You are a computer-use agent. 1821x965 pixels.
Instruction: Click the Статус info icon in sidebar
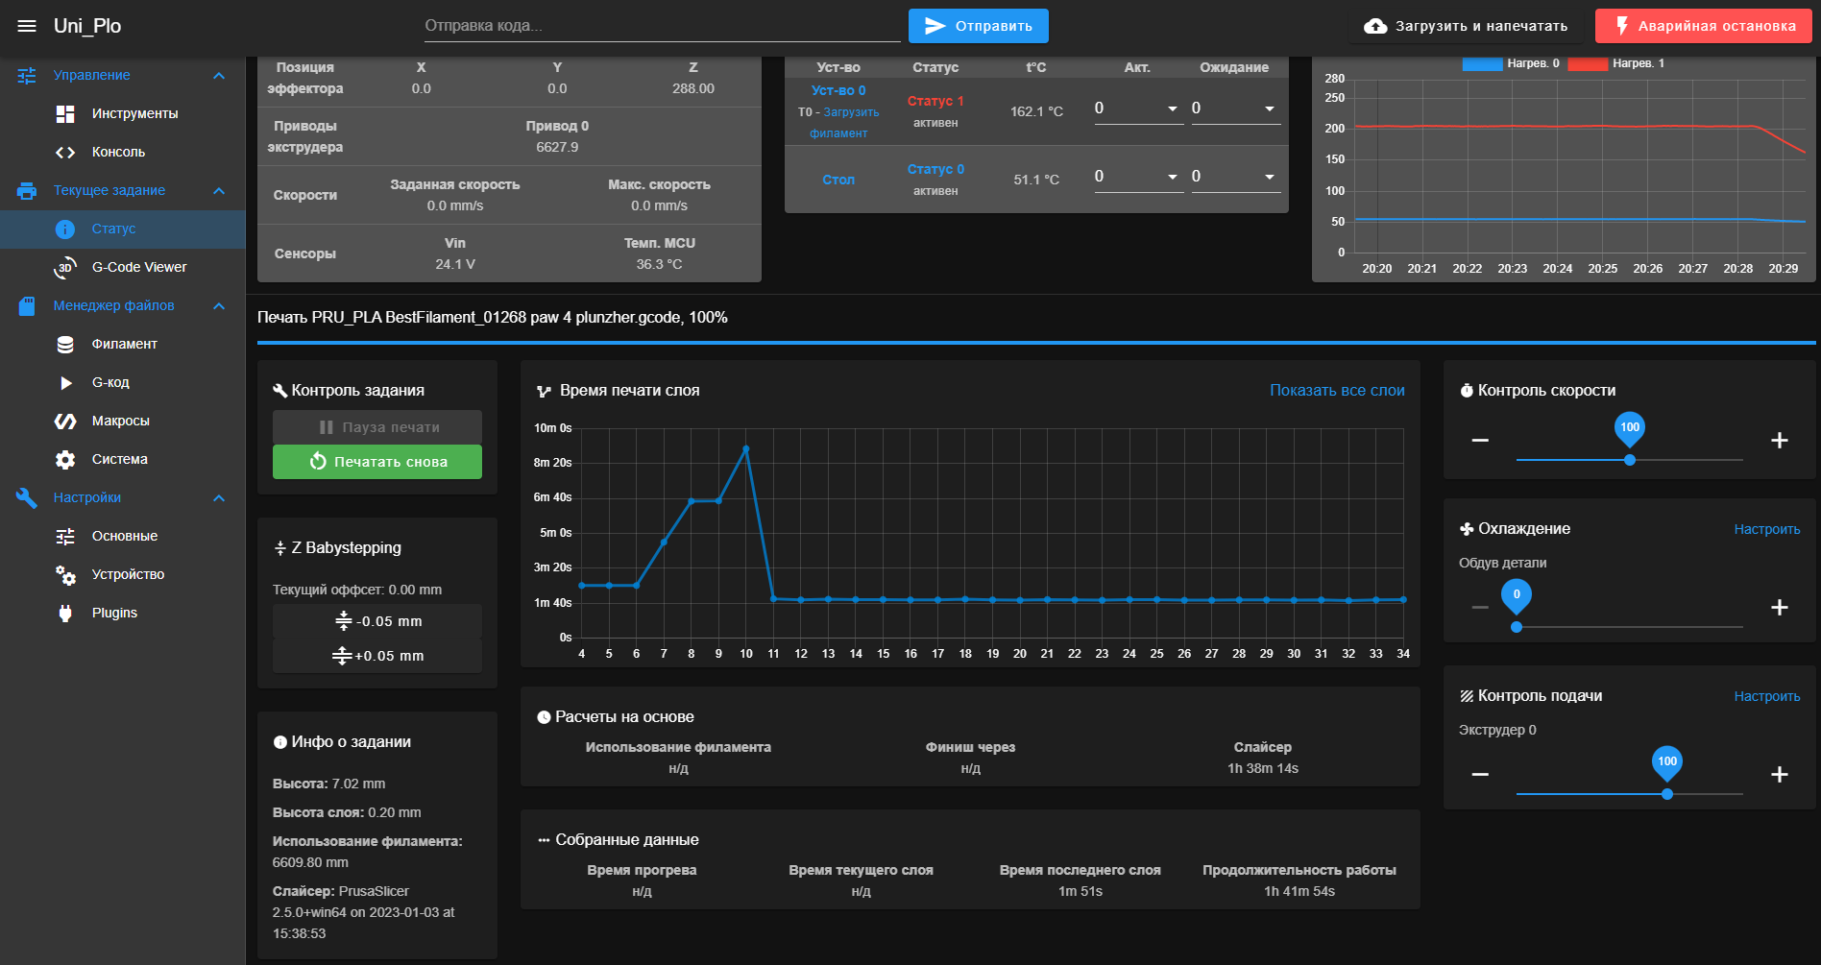click(65, 229)
